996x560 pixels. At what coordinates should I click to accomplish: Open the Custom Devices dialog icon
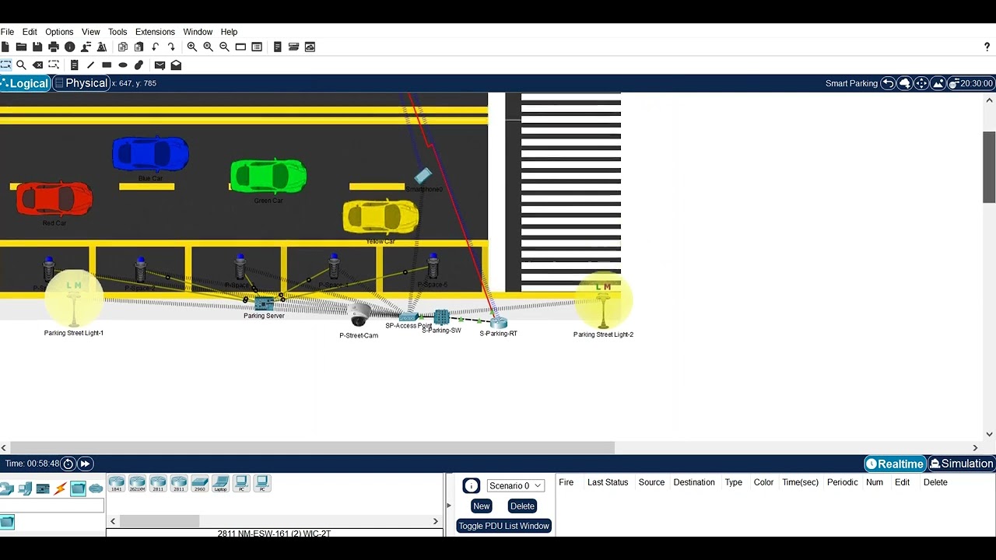tap(257, 47)
